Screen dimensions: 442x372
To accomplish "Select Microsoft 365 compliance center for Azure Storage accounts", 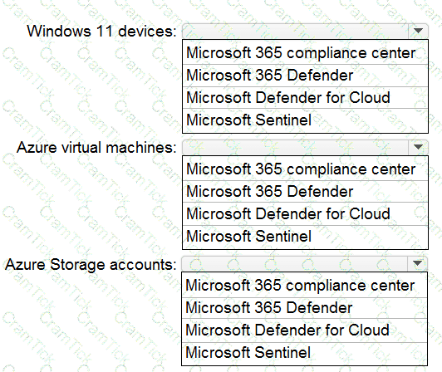I will click(x=304, y=285).
